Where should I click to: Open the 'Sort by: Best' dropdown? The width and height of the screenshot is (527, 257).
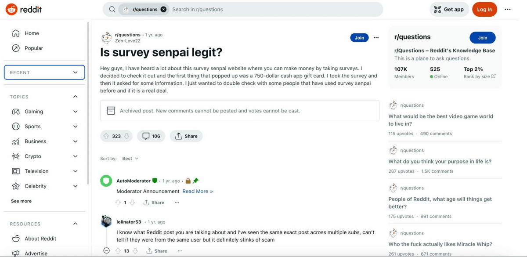click(130, 159)
